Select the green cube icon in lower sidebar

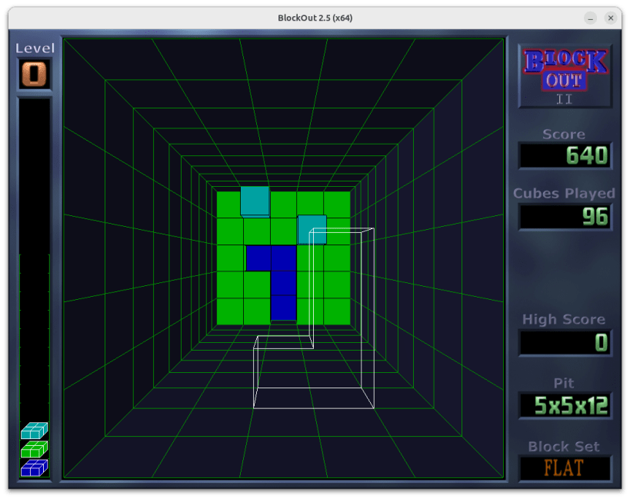pyautogui.click(x=34, y=447)
